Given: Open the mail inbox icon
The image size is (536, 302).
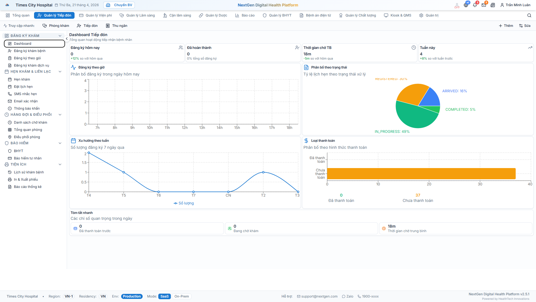Looking at the screenshot, I should coord(484,5).
